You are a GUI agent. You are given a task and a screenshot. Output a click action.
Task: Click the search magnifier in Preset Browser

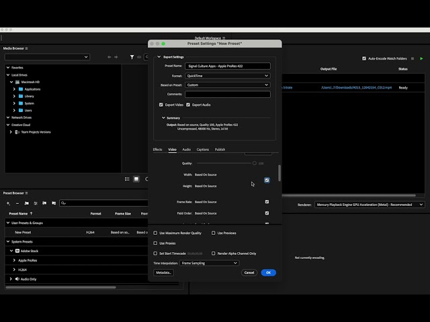click(x=63, y=203)
